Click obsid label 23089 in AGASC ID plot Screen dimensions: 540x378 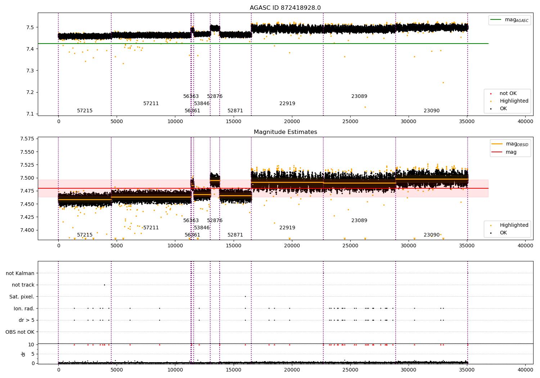point(359,96)
